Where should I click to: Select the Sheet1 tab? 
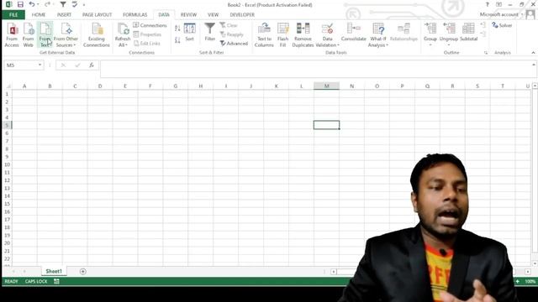click(x=54, y=271)
